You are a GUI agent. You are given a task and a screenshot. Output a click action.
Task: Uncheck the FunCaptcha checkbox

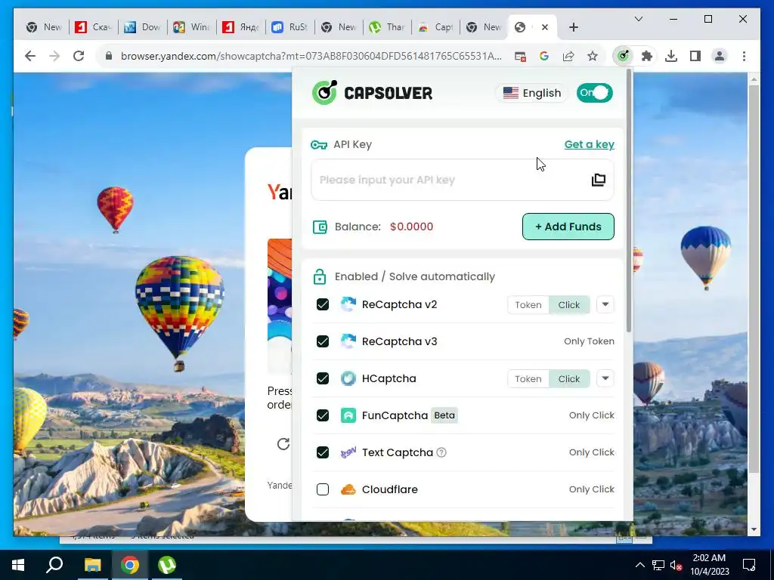click(322, 415)
